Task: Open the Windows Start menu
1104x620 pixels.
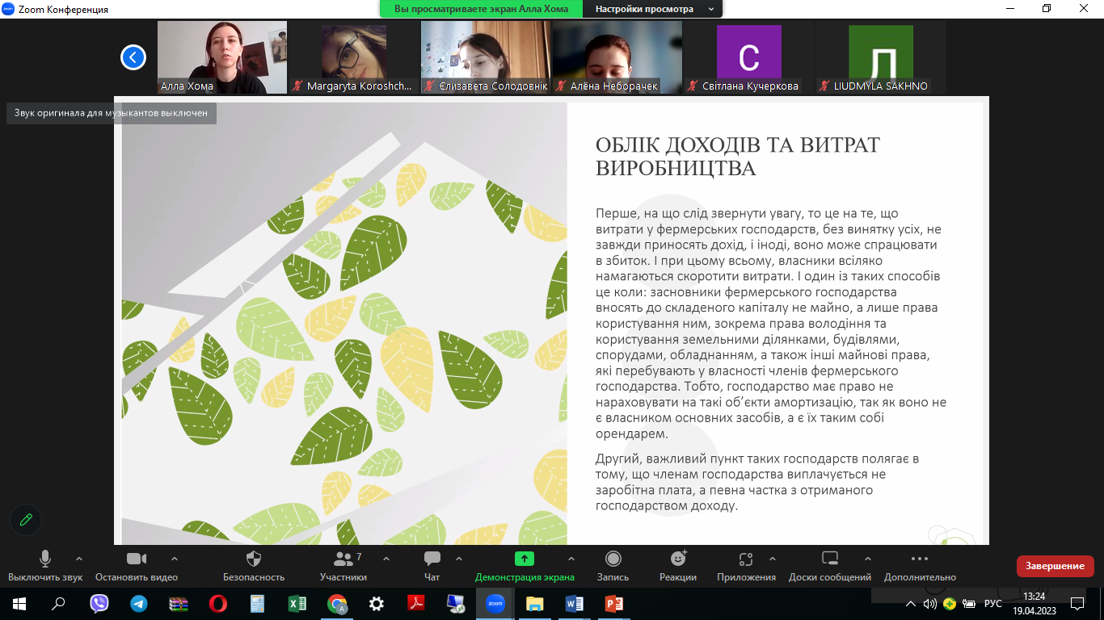Action: coord(19,603)
